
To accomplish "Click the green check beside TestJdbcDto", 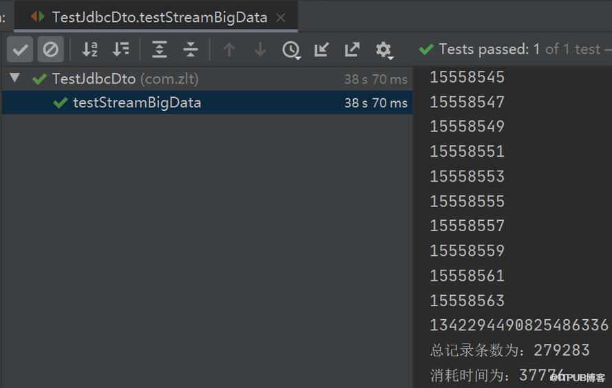I will click(39, 79).
